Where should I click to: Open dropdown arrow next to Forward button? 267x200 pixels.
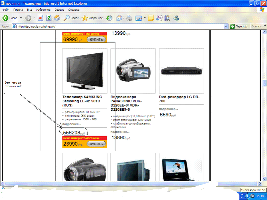(34, 18)
